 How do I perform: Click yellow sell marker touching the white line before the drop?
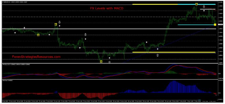pyautogui.click(x=56, y=24)
